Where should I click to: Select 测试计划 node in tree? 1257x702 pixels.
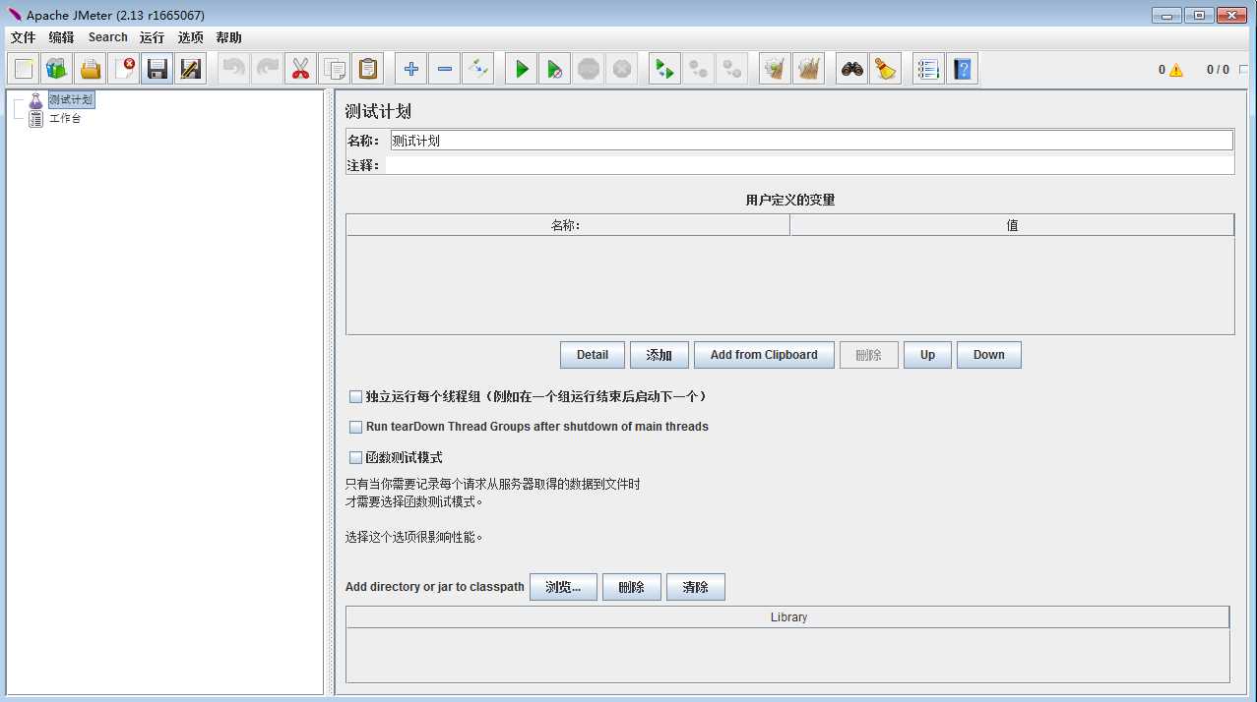click(x=71, y=100)
